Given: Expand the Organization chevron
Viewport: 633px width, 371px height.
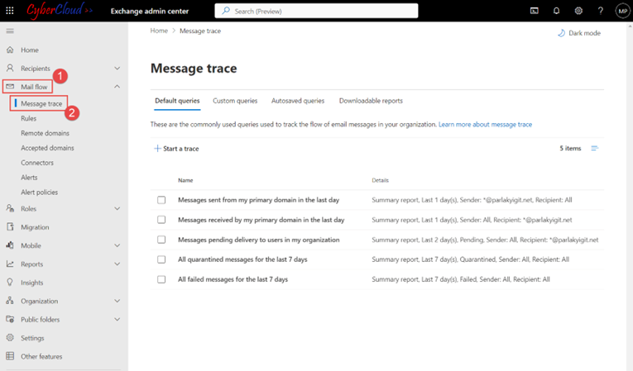Looking at the screenshot, I should pos(117,301).
